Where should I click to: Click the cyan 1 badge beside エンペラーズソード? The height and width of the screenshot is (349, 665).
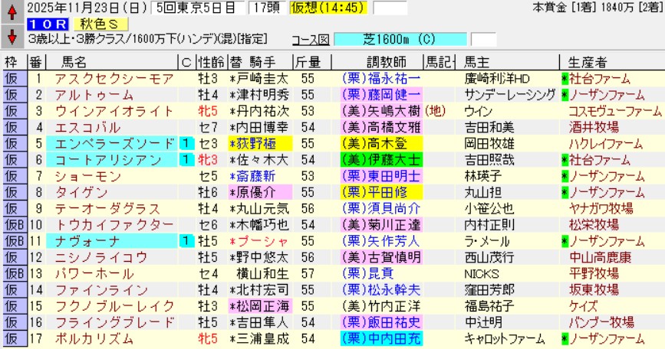coord(186,143)
